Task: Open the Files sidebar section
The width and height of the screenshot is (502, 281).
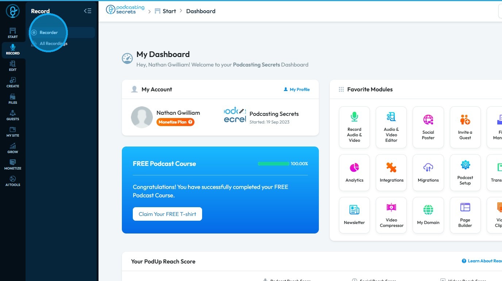Action: tap(13, 99)
